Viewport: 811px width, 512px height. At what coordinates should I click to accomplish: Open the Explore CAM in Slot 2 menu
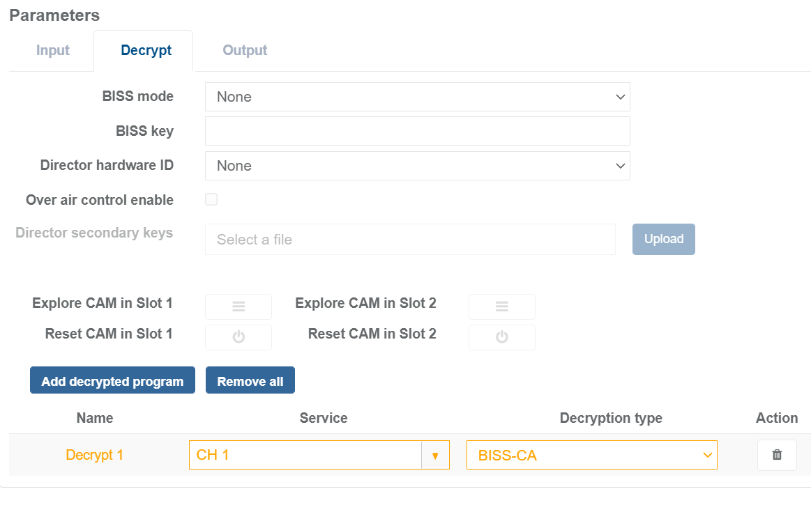pyautogui.click(x=501, y=307)
